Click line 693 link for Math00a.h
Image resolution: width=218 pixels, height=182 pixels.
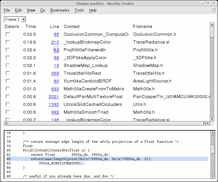55,89
